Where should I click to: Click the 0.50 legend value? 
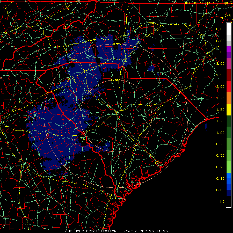[x=220, y=156]
